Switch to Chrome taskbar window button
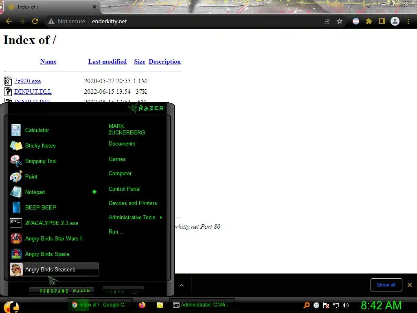The image size is (417, 313). [x=100, y=305]
